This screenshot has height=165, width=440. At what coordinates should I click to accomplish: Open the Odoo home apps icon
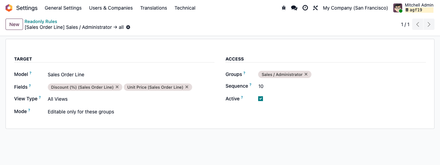point(9,8)
